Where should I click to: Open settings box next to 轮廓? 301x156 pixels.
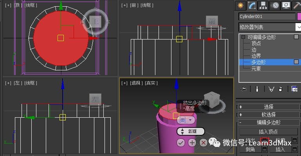pos(295,140)
